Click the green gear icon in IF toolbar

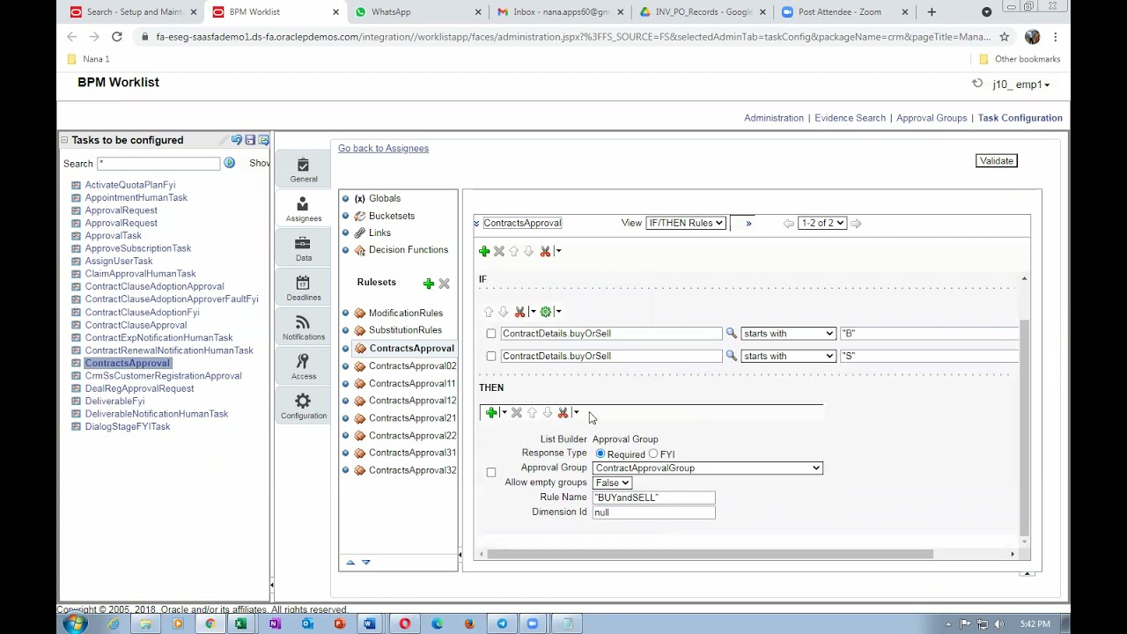pyautogui.click(x=546, y=312)
